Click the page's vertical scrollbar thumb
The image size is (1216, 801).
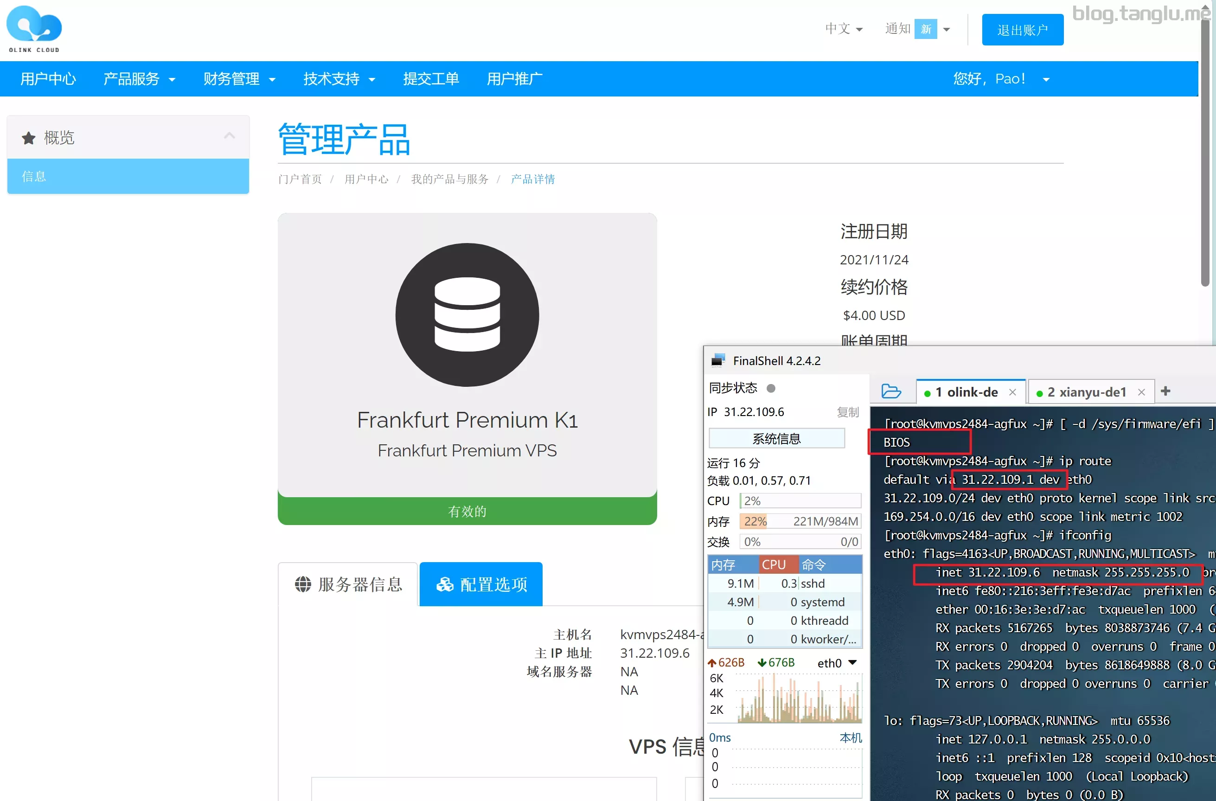click(1205, 153)
